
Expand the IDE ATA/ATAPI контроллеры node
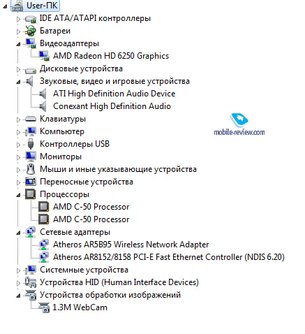click(x=18, y=19)
